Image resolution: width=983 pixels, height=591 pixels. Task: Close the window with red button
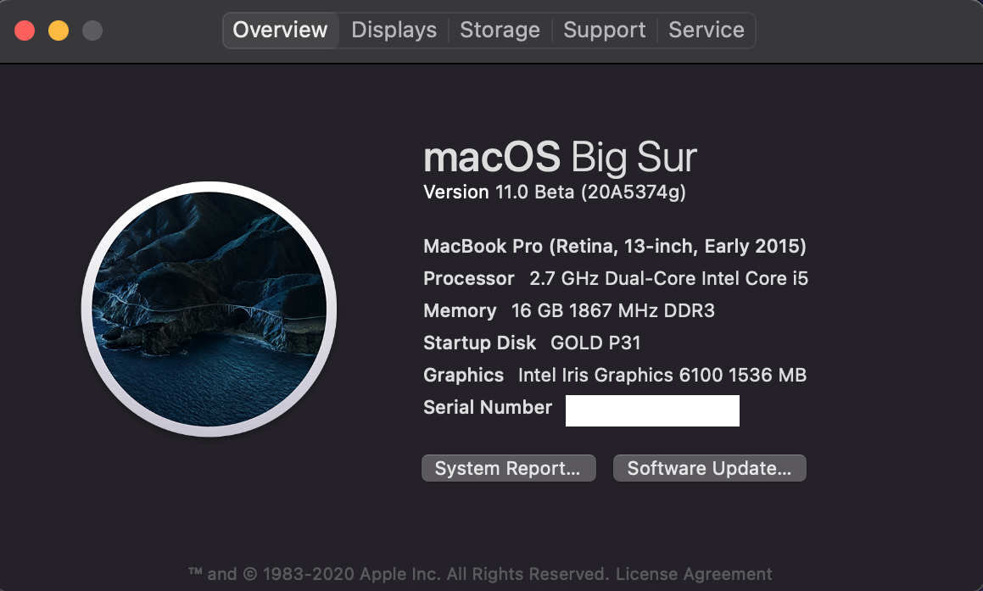point(25,30)
